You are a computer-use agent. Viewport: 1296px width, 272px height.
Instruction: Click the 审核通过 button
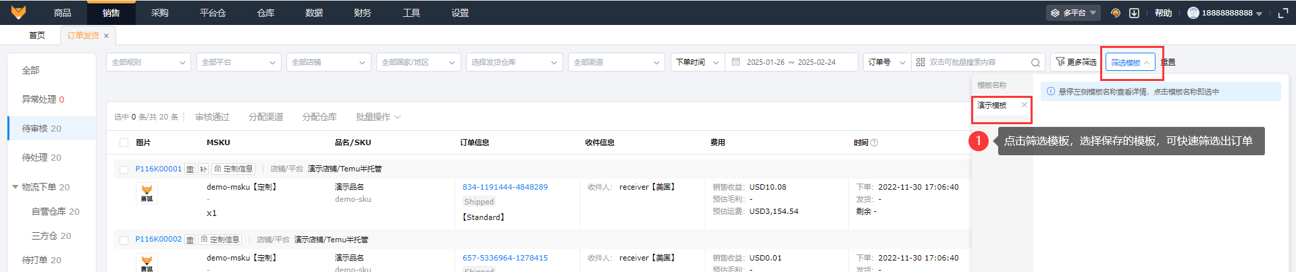(212, 117)
